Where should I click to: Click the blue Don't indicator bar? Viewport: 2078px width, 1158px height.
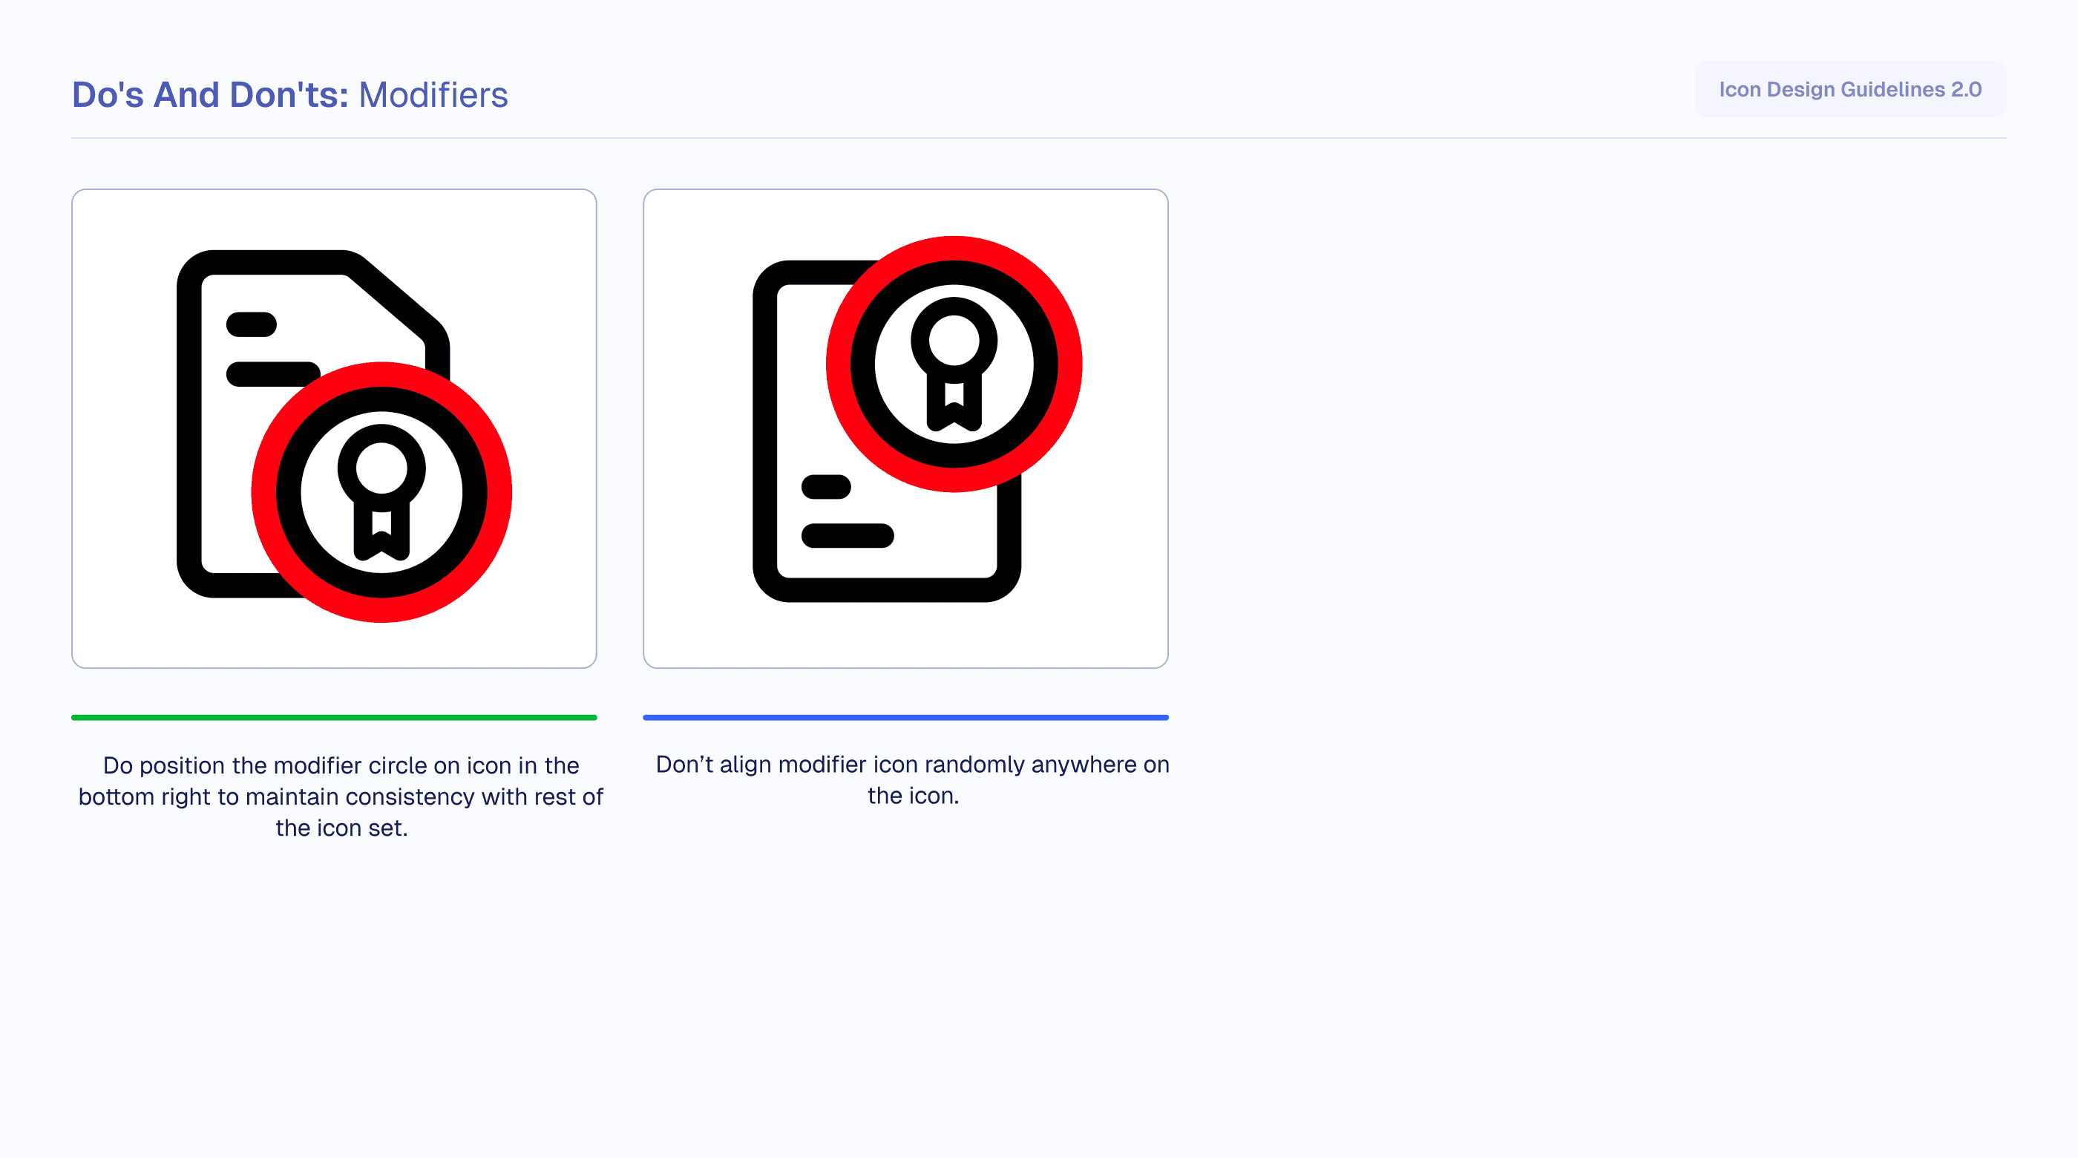[905, 717]
